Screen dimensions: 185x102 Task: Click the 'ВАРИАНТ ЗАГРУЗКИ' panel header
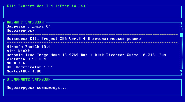pyautogui.click(x=25, y=22)
